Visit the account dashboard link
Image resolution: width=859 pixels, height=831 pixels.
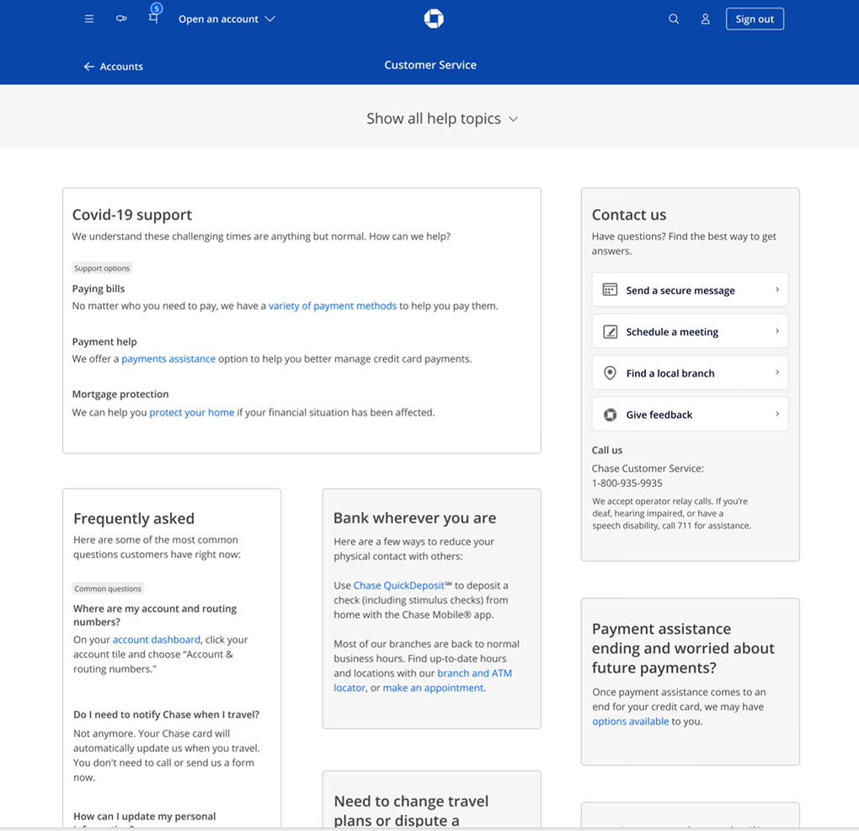(x=157, y=640)
